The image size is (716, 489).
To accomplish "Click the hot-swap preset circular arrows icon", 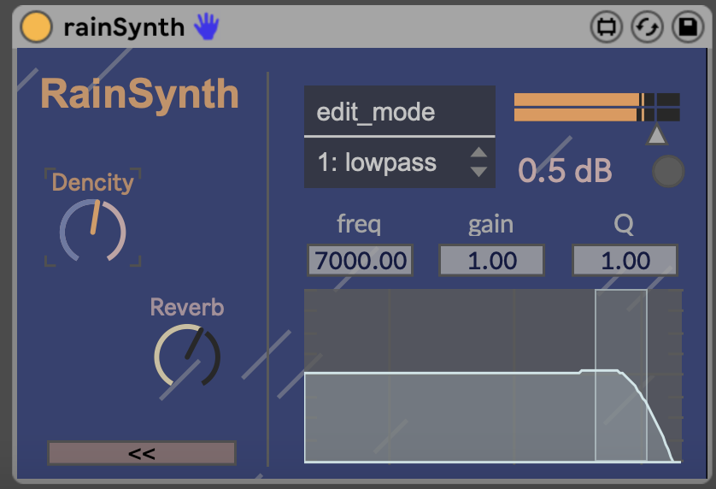I will (x=647, y=27).
